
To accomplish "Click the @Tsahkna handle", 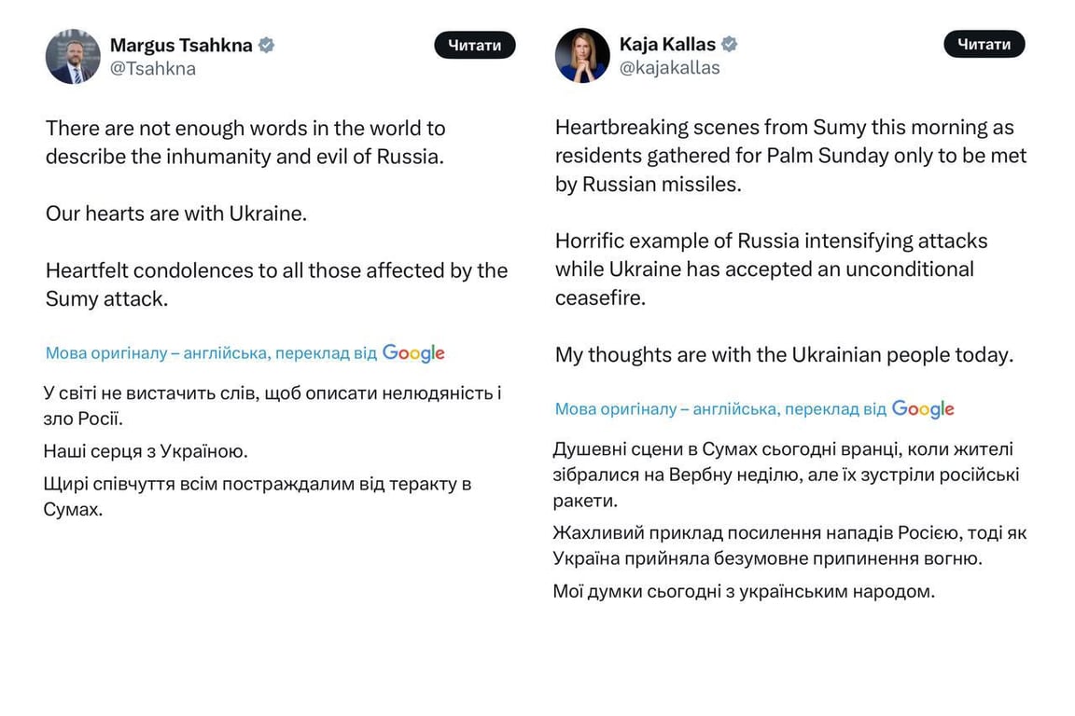I will (151, 66).
